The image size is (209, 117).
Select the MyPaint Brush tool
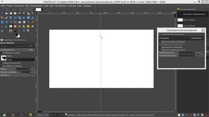click(11, 26)
